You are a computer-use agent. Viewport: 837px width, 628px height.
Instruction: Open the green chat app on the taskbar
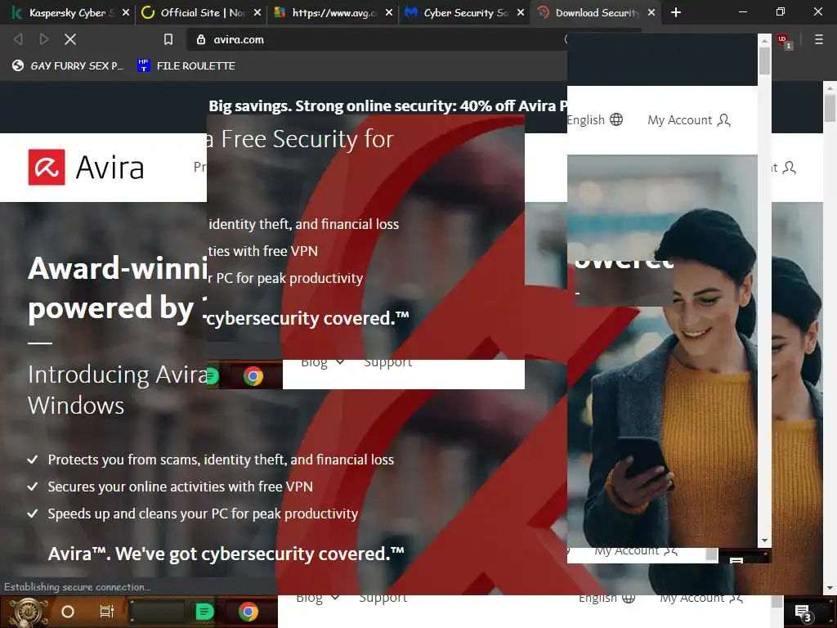coord(204,612)
